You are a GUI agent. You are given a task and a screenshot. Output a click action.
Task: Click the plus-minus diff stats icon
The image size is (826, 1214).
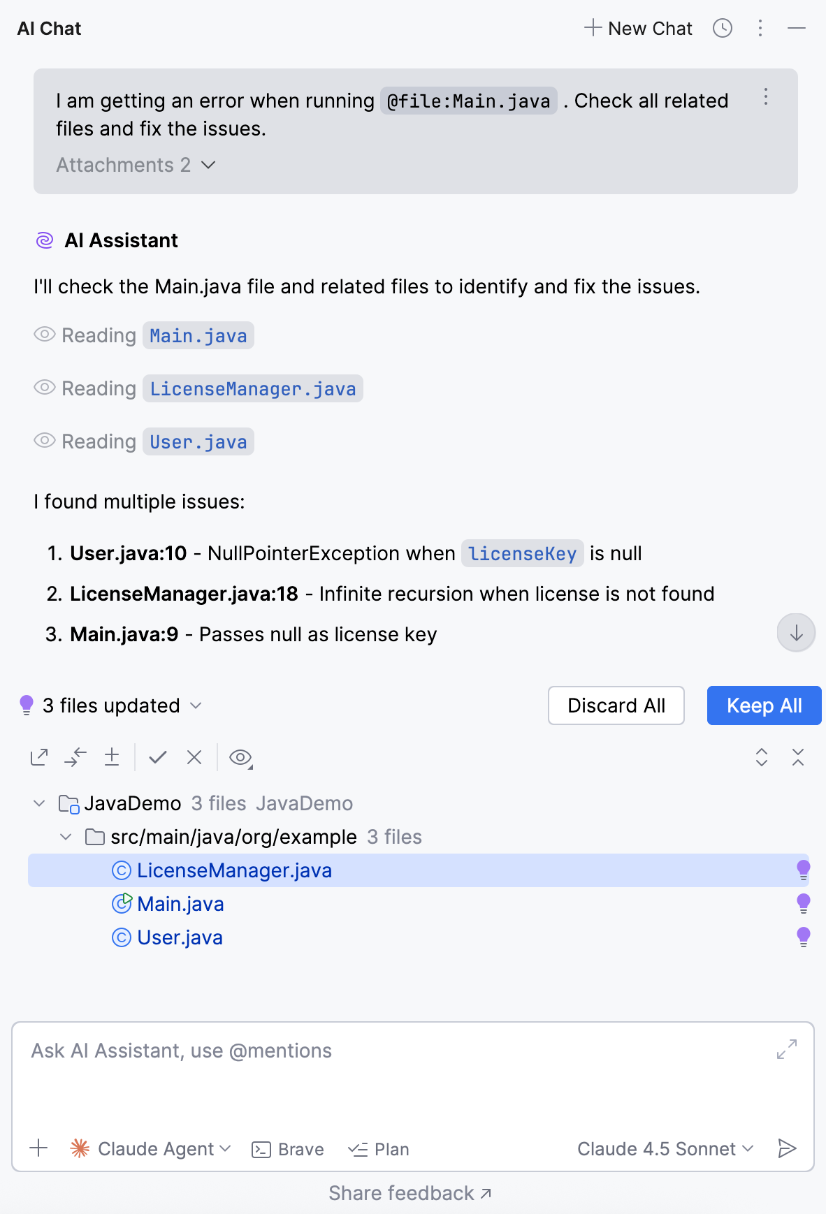(x=113, y=757)
